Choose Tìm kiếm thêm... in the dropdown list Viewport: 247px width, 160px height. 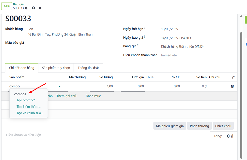(x=29, y=107)
